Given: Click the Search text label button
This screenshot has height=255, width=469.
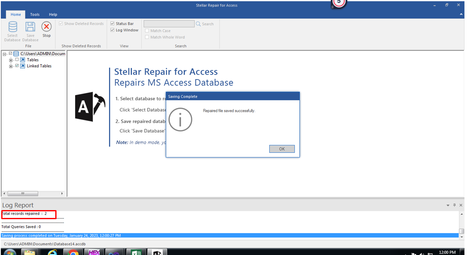Looking at the screenshot, I should [x=208, y=24].
